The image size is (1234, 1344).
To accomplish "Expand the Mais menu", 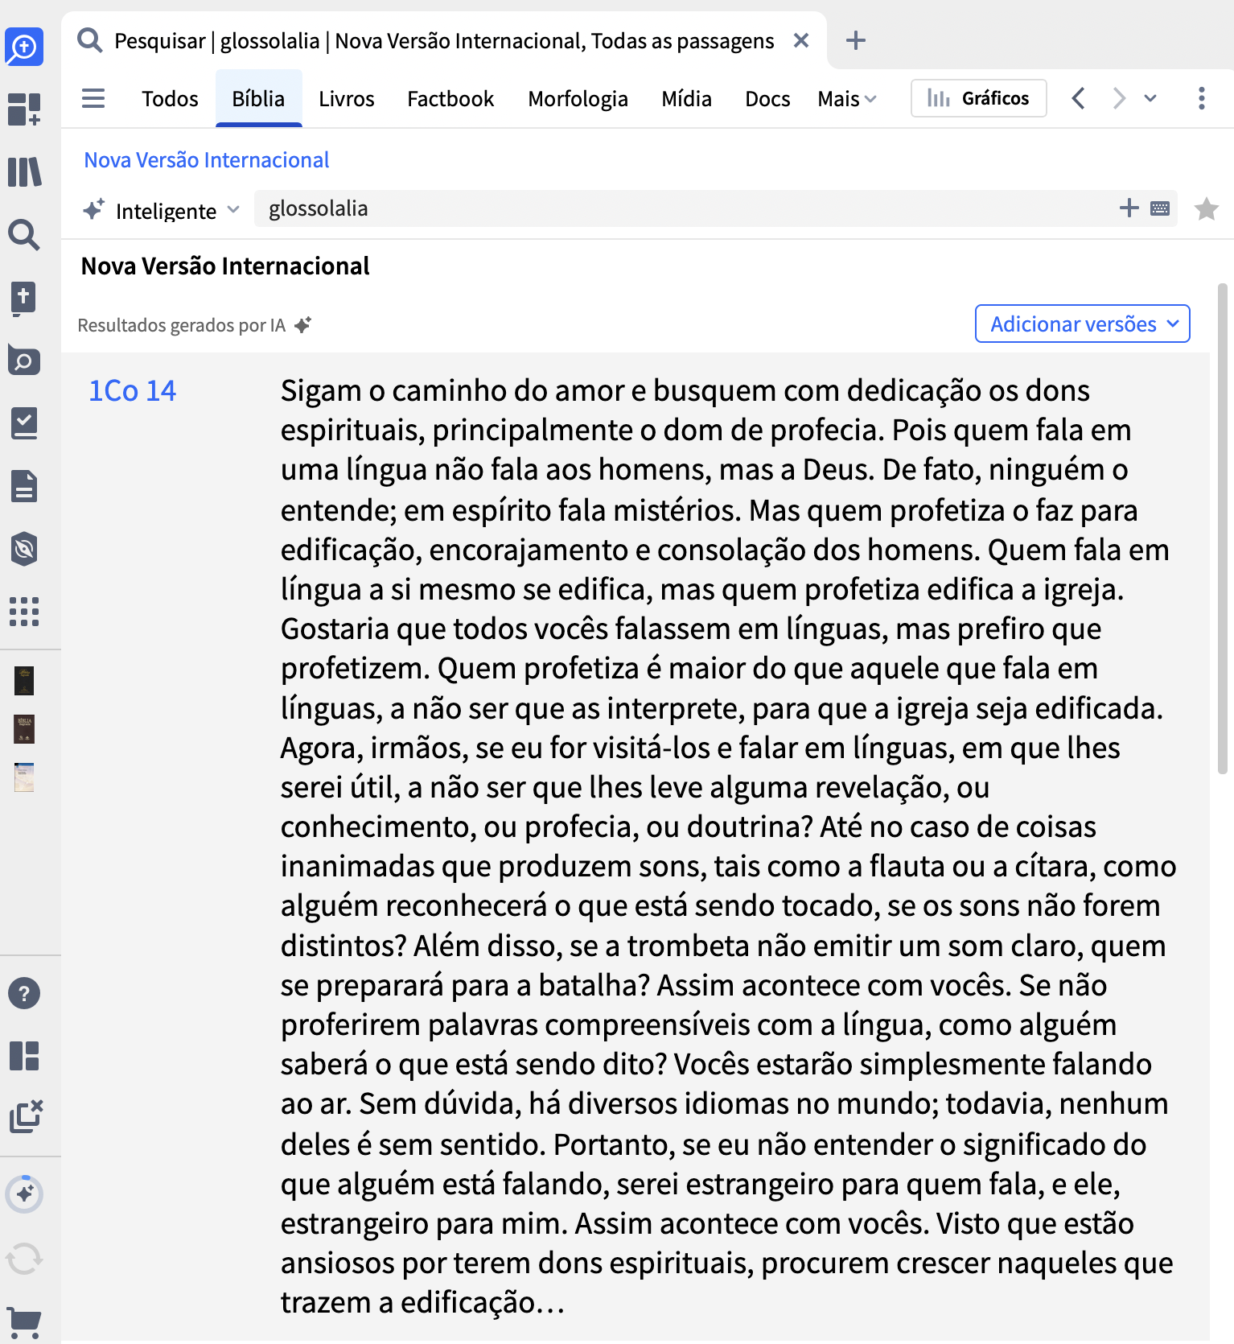I will pos(846,99).
